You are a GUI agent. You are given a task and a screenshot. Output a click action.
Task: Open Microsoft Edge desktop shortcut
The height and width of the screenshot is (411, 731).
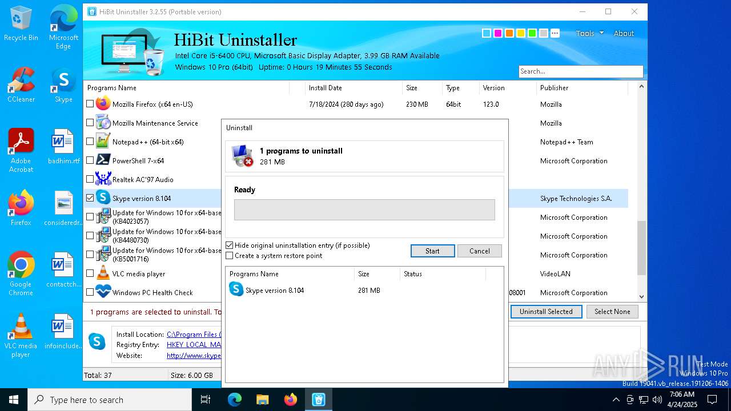pos(63,27)
